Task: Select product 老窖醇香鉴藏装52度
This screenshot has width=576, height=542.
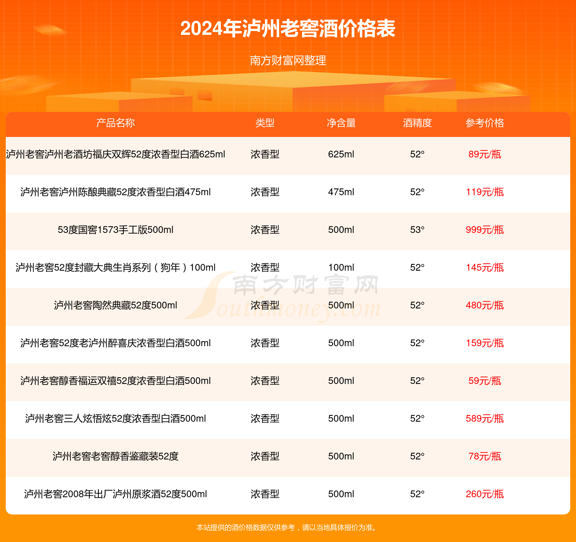Action: click(116, 456)
